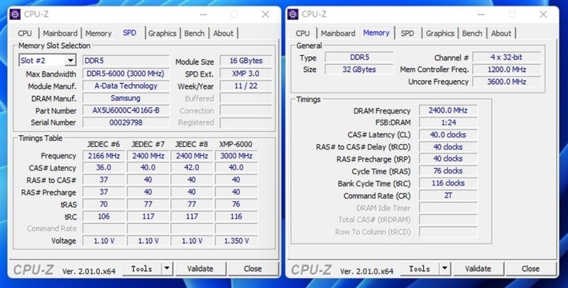Image resolution: width=568 pixels, height=288 pixels.
Task: Open Graphics tab in left window
Action: click(x=162, y=33)
